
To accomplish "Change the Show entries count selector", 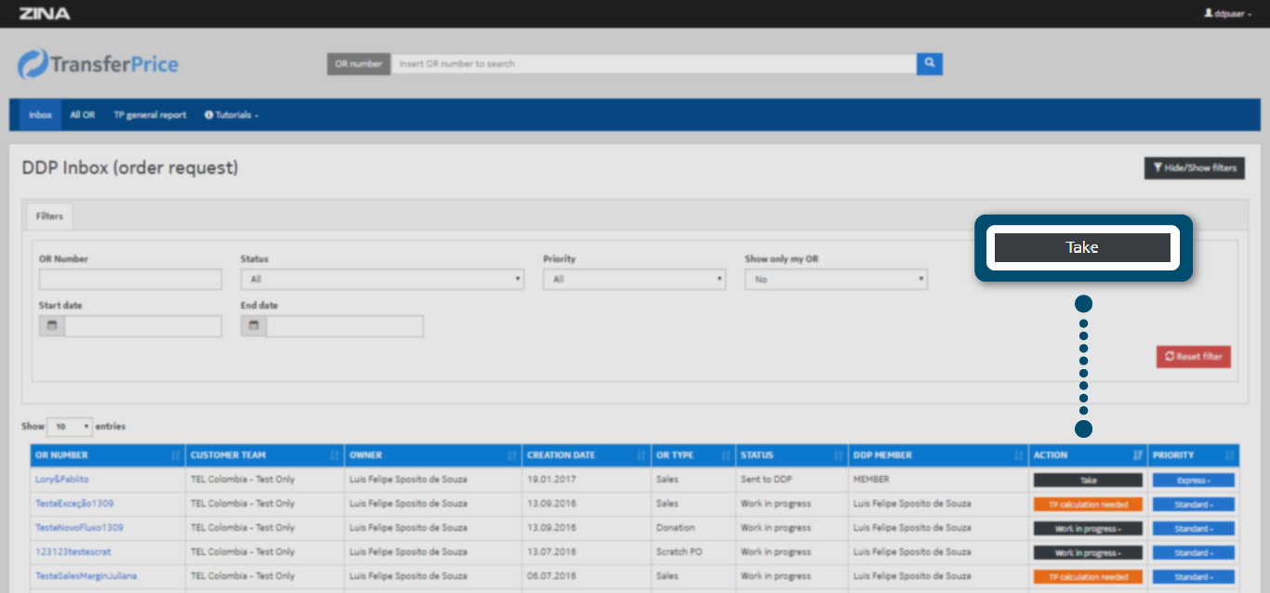I will click(70, 427).
